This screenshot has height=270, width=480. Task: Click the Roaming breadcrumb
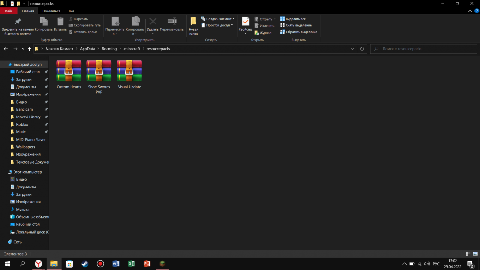click(109, 49)
